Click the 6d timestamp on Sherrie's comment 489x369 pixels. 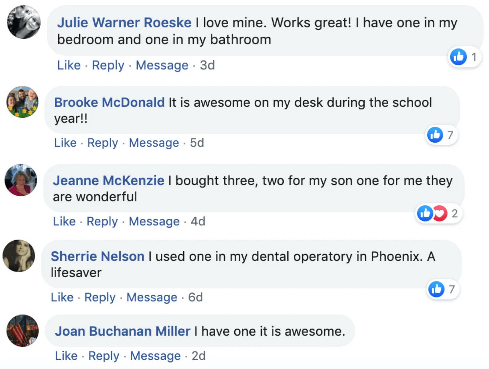pos(196,297)
